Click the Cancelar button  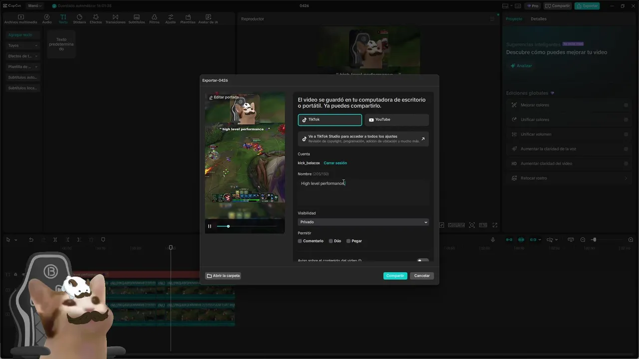tap(422, 276)
